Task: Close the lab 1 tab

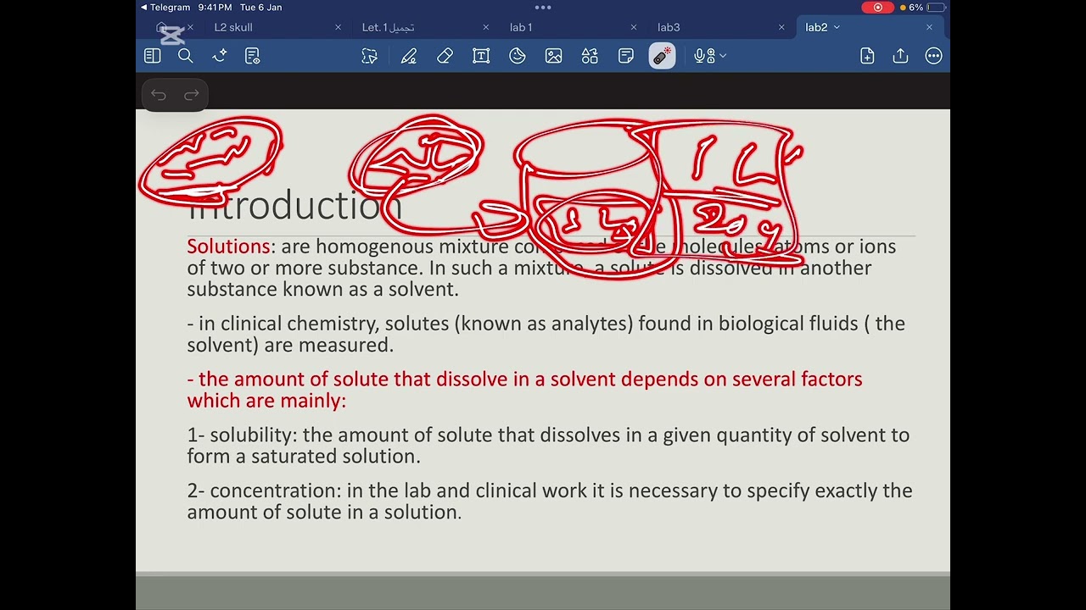Action: click(x=633, y=27)
